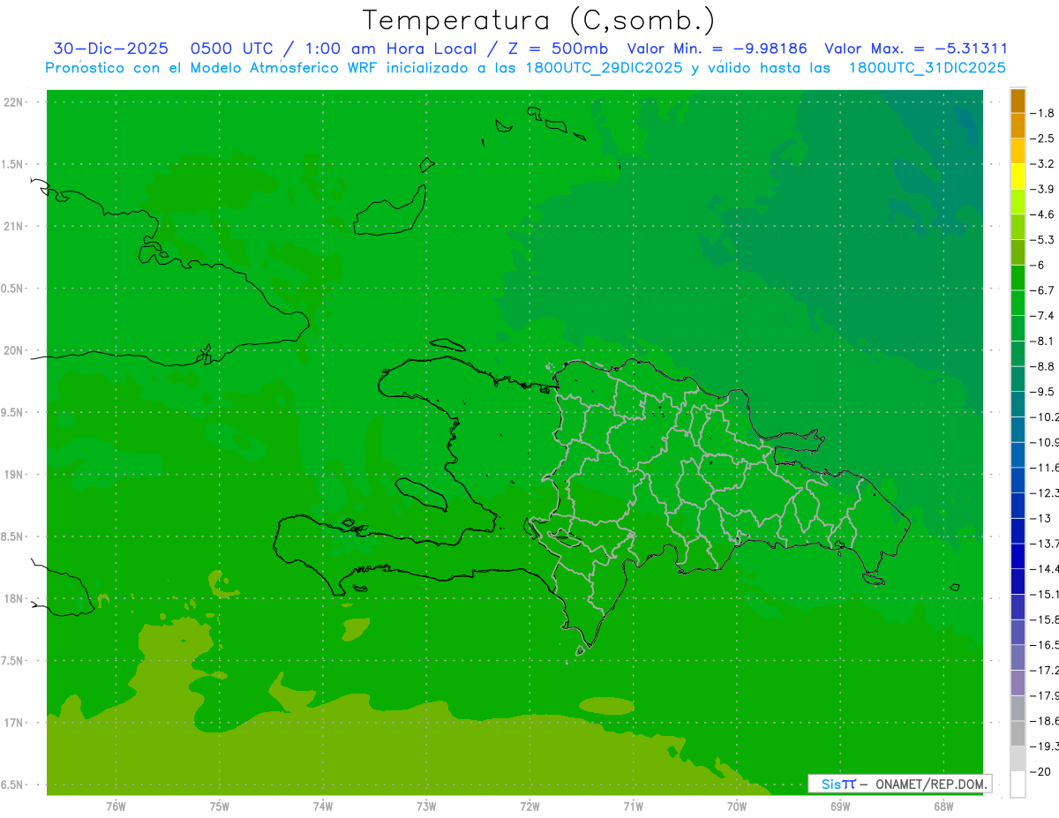Pick the purple legend swatch between -17.2 and -17.9

[x=1018, y=682]
